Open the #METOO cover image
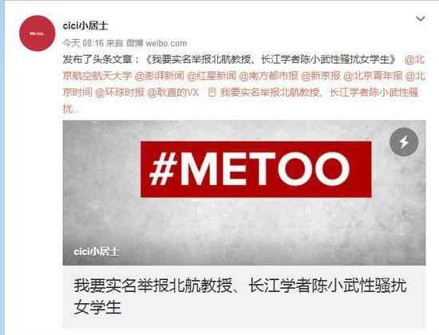Viewport: 439px width, 335px height. (x=244, y=193)
